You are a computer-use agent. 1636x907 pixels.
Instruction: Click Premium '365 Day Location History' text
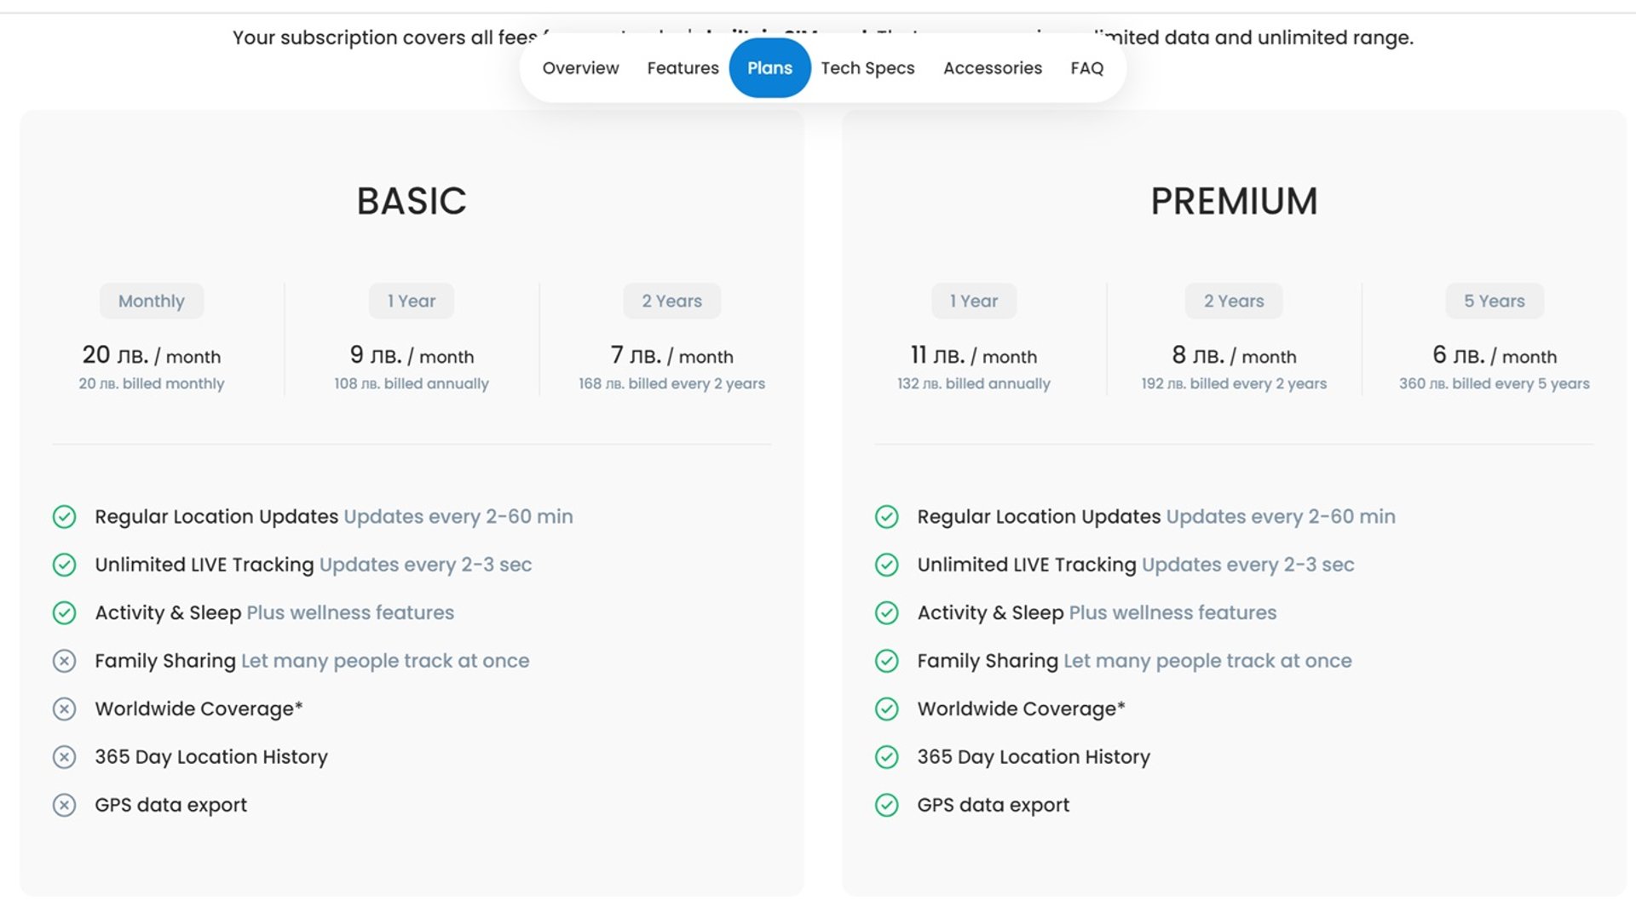1034,757
